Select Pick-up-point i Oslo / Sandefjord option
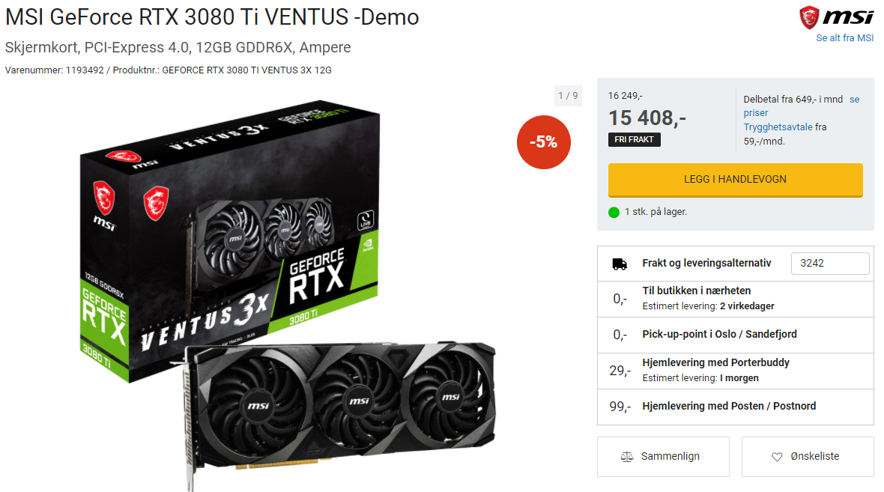Screen dimensions: 884x492 735,335
